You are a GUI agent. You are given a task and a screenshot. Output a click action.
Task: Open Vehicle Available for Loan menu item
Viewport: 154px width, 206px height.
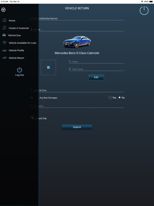(x=22, y=43)
